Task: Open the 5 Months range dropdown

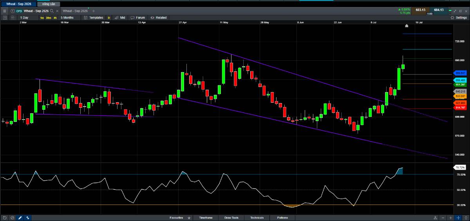Action: tap(67, 18)
